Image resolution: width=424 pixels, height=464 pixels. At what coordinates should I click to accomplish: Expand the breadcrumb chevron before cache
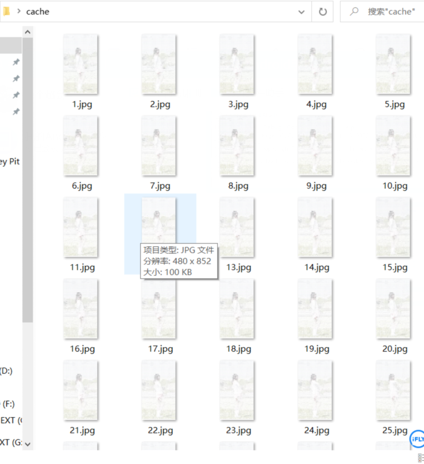[19, 11]
